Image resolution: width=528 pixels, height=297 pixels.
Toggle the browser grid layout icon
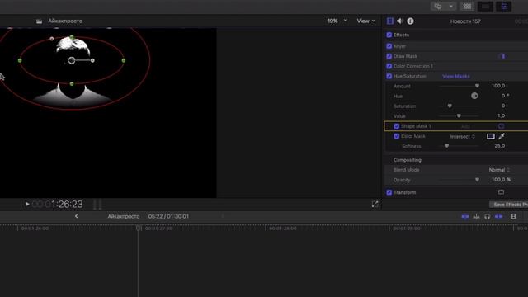pyautogui.click(x=467, y=7)
